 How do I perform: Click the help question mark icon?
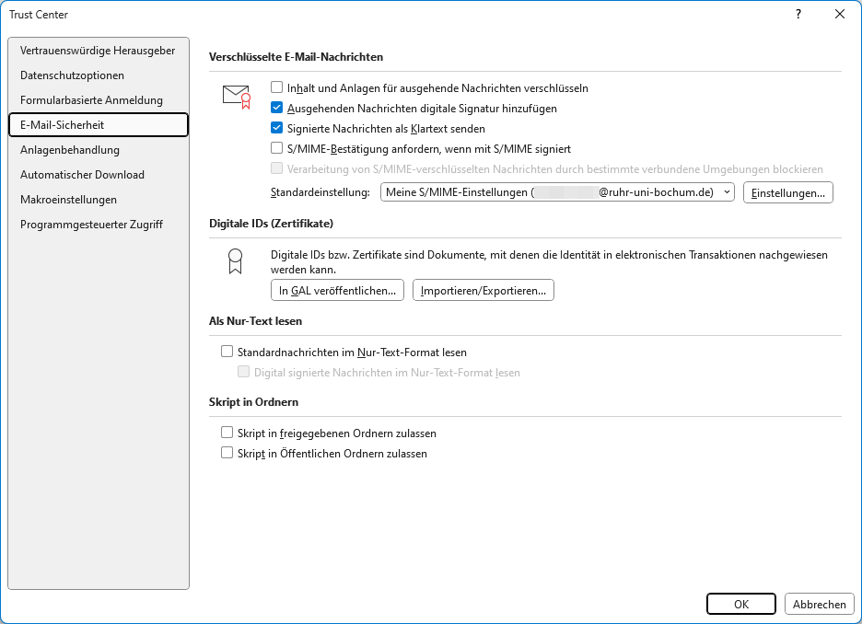[798, 14]
